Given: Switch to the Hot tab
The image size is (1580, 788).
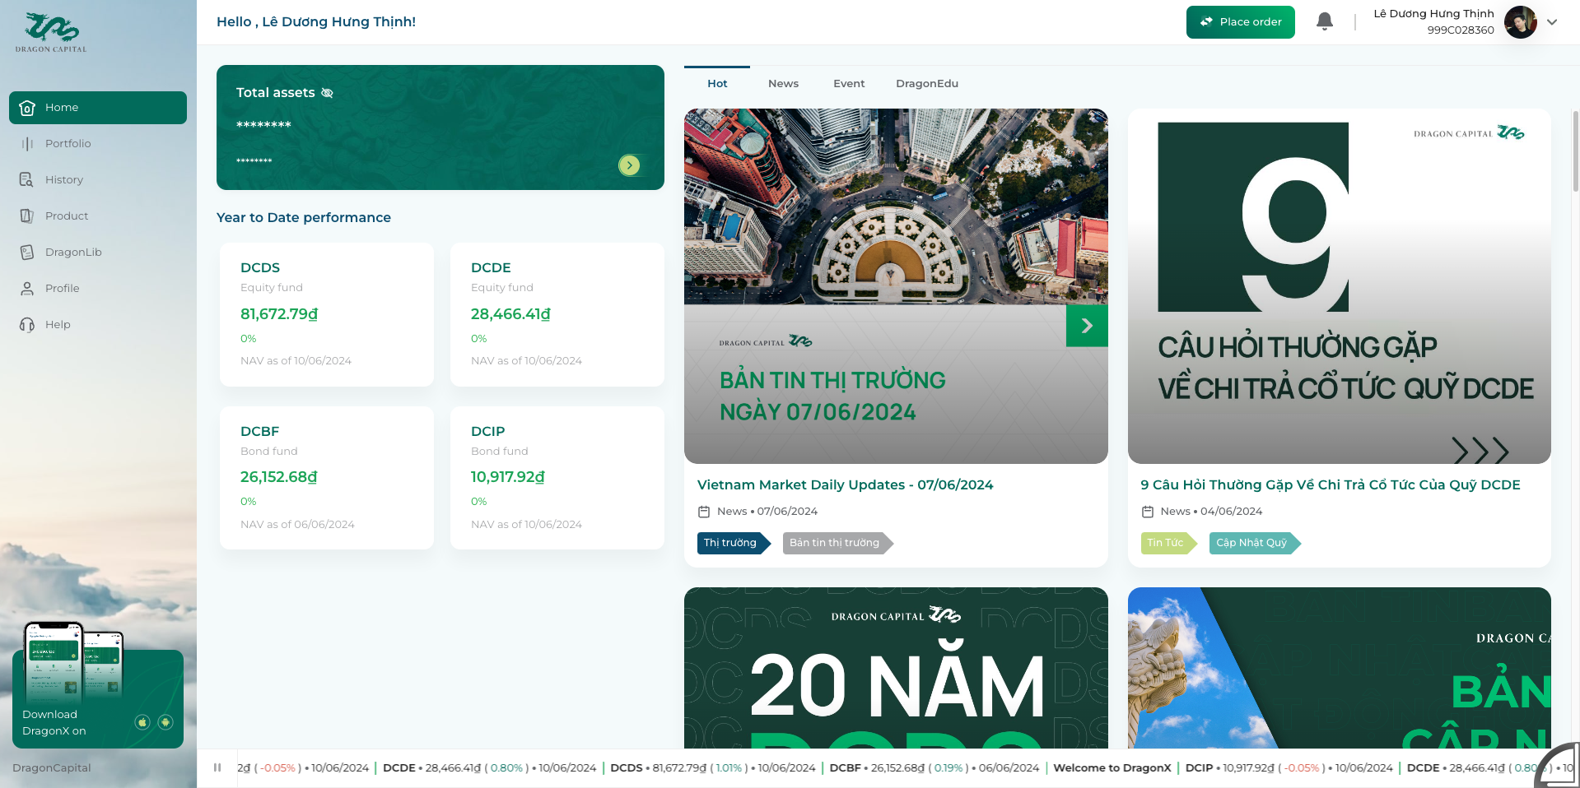Looking at the screenshot, I should point(717,83).
